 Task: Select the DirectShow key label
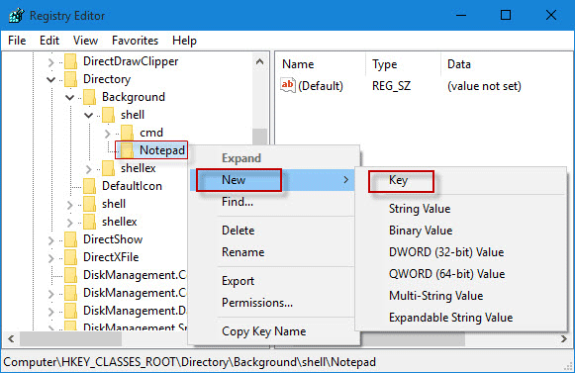click(113, 239)
